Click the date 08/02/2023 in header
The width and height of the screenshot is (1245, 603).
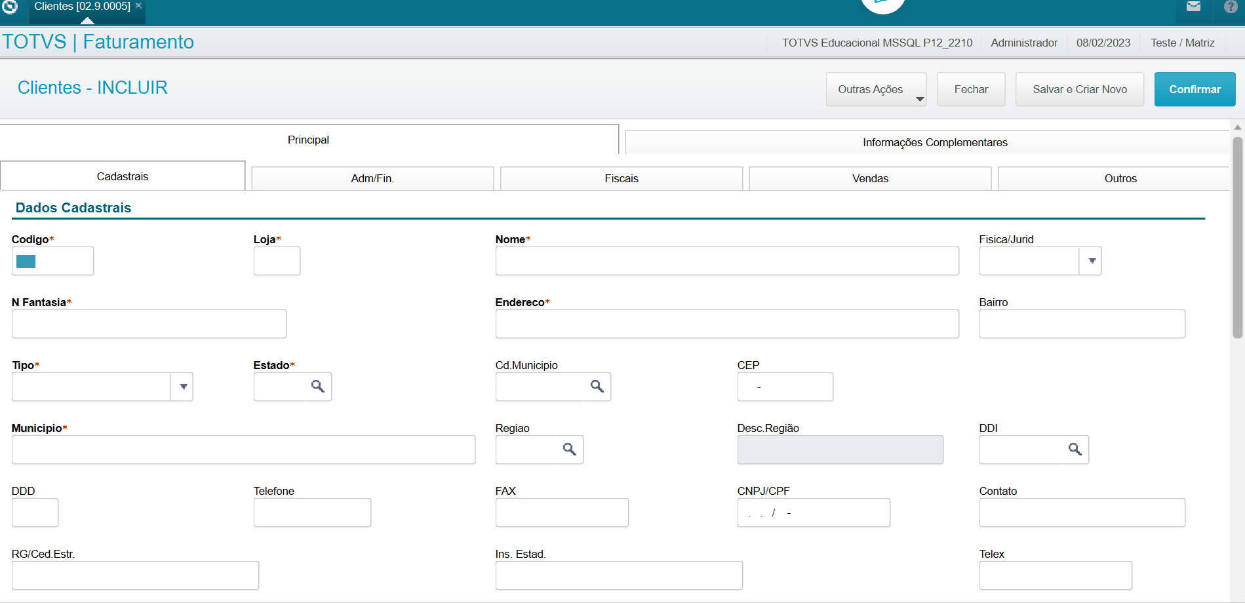pos(1103,43)
